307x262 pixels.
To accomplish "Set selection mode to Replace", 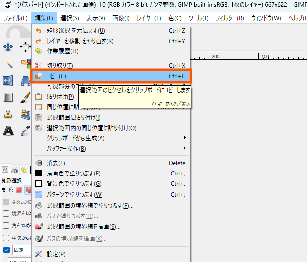I will click(x=19, y=190).
